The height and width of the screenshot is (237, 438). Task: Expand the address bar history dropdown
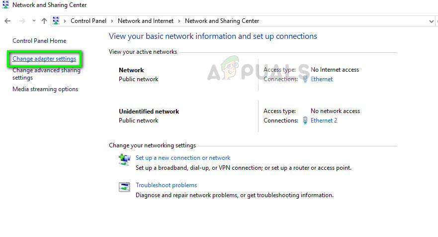click(x=432, y=21)
